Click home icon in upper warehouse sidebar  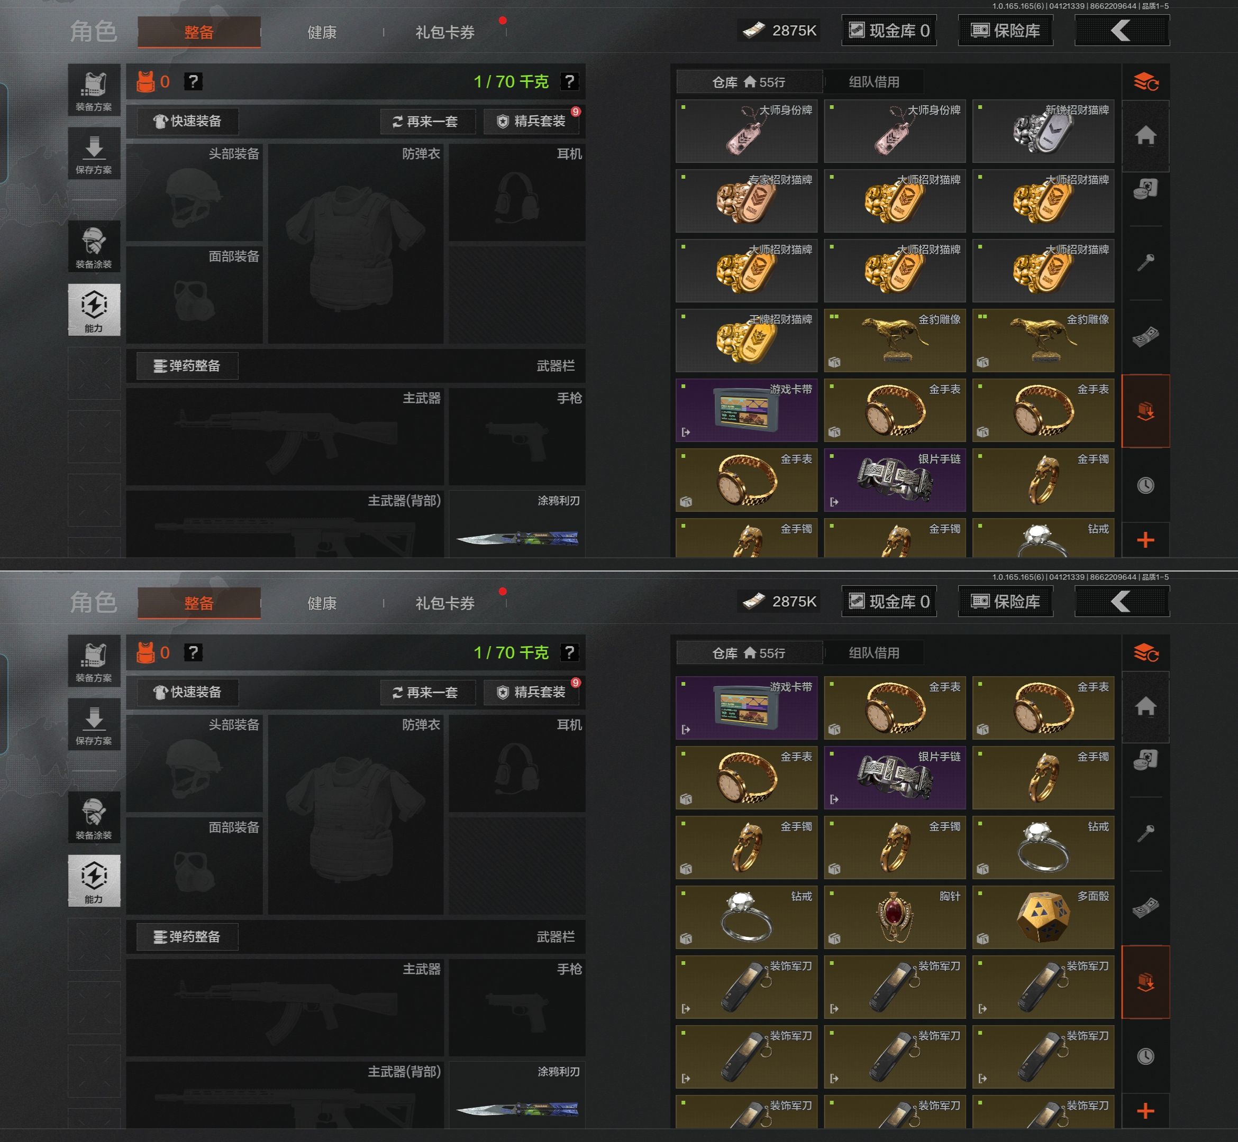[1145, 136]
